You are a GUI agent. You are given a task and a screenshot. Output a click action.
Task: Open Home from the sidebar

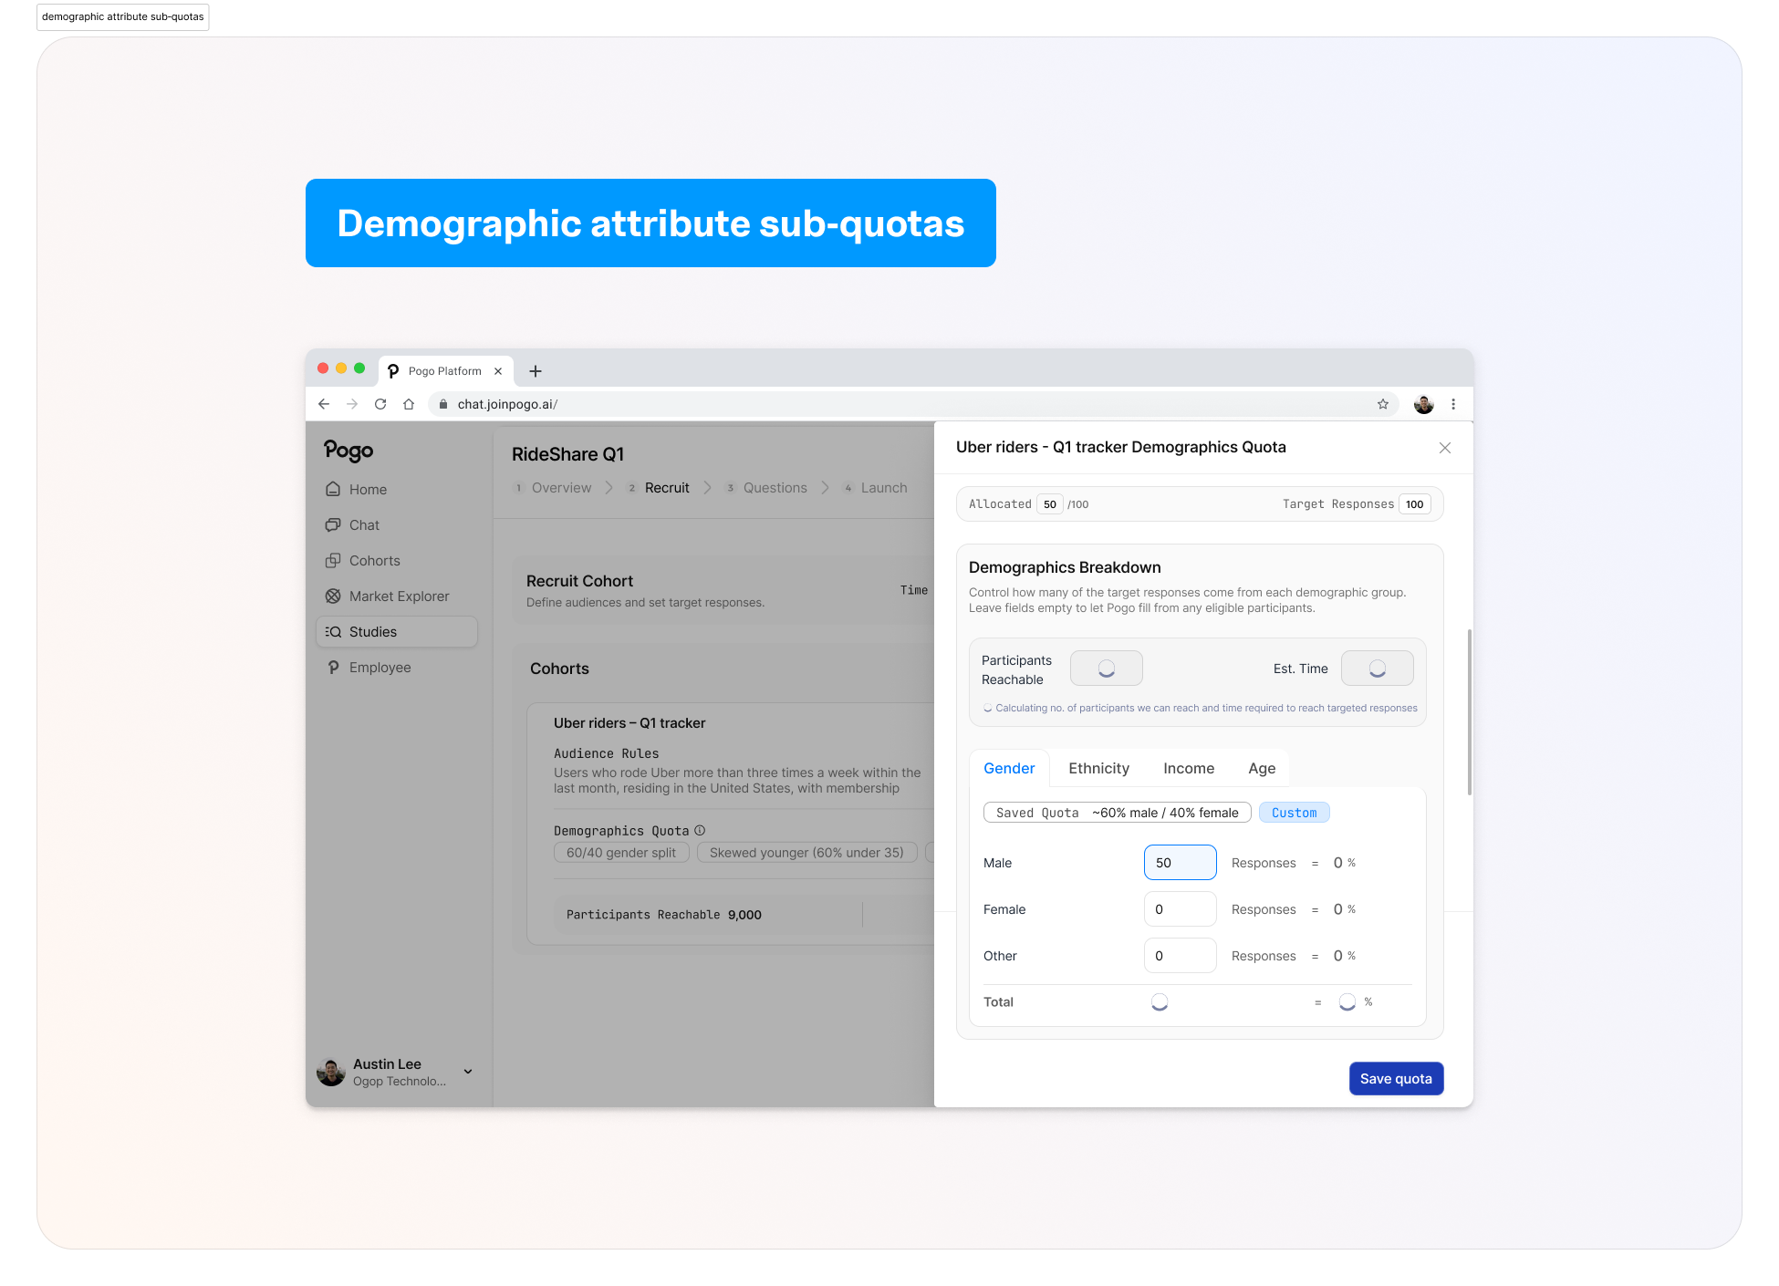[368, 490]
